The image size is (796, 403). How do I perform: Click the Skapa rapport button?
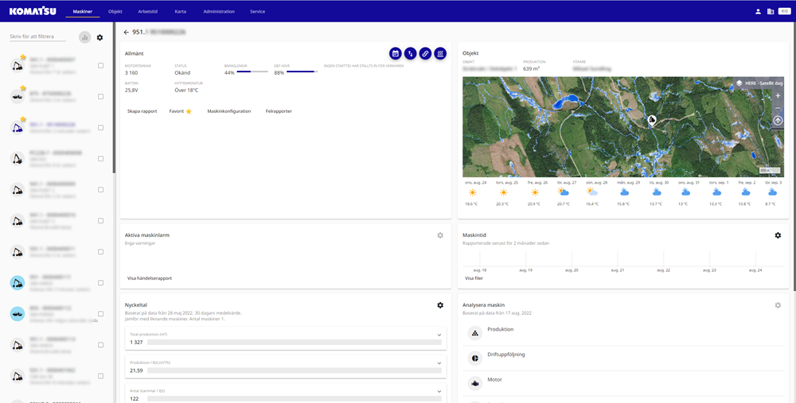[x=142, y=111]
